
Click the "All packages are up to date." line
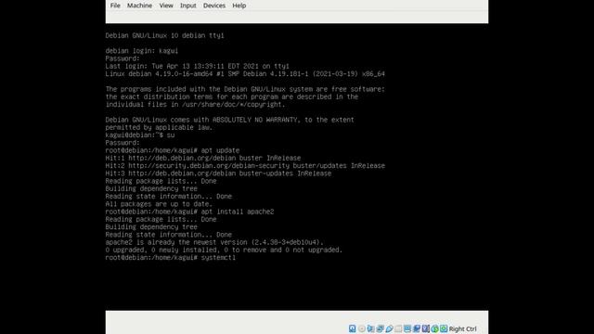pos(159,204)
